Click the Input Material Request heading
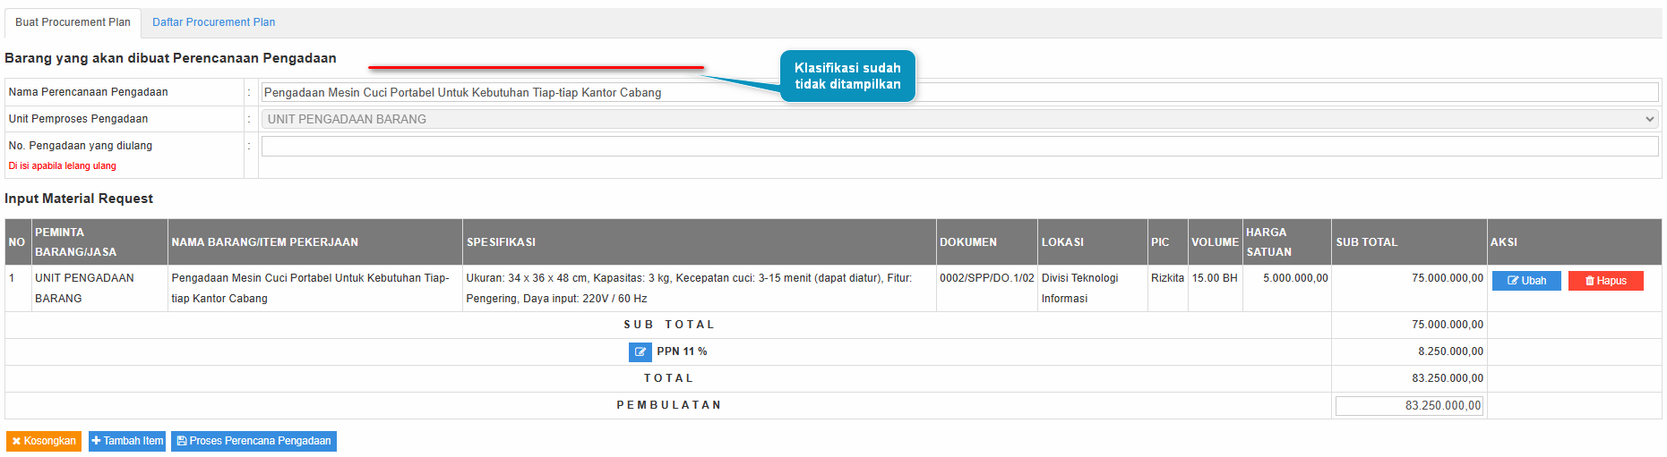The image size is (1667, 457). click(x=79, y=199)
